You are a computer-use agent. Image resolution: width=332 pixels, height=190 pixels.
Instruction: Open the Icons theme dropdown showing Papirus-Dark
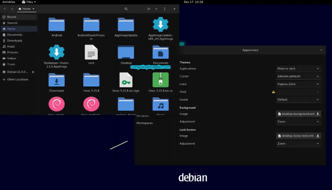pos(298,84)
